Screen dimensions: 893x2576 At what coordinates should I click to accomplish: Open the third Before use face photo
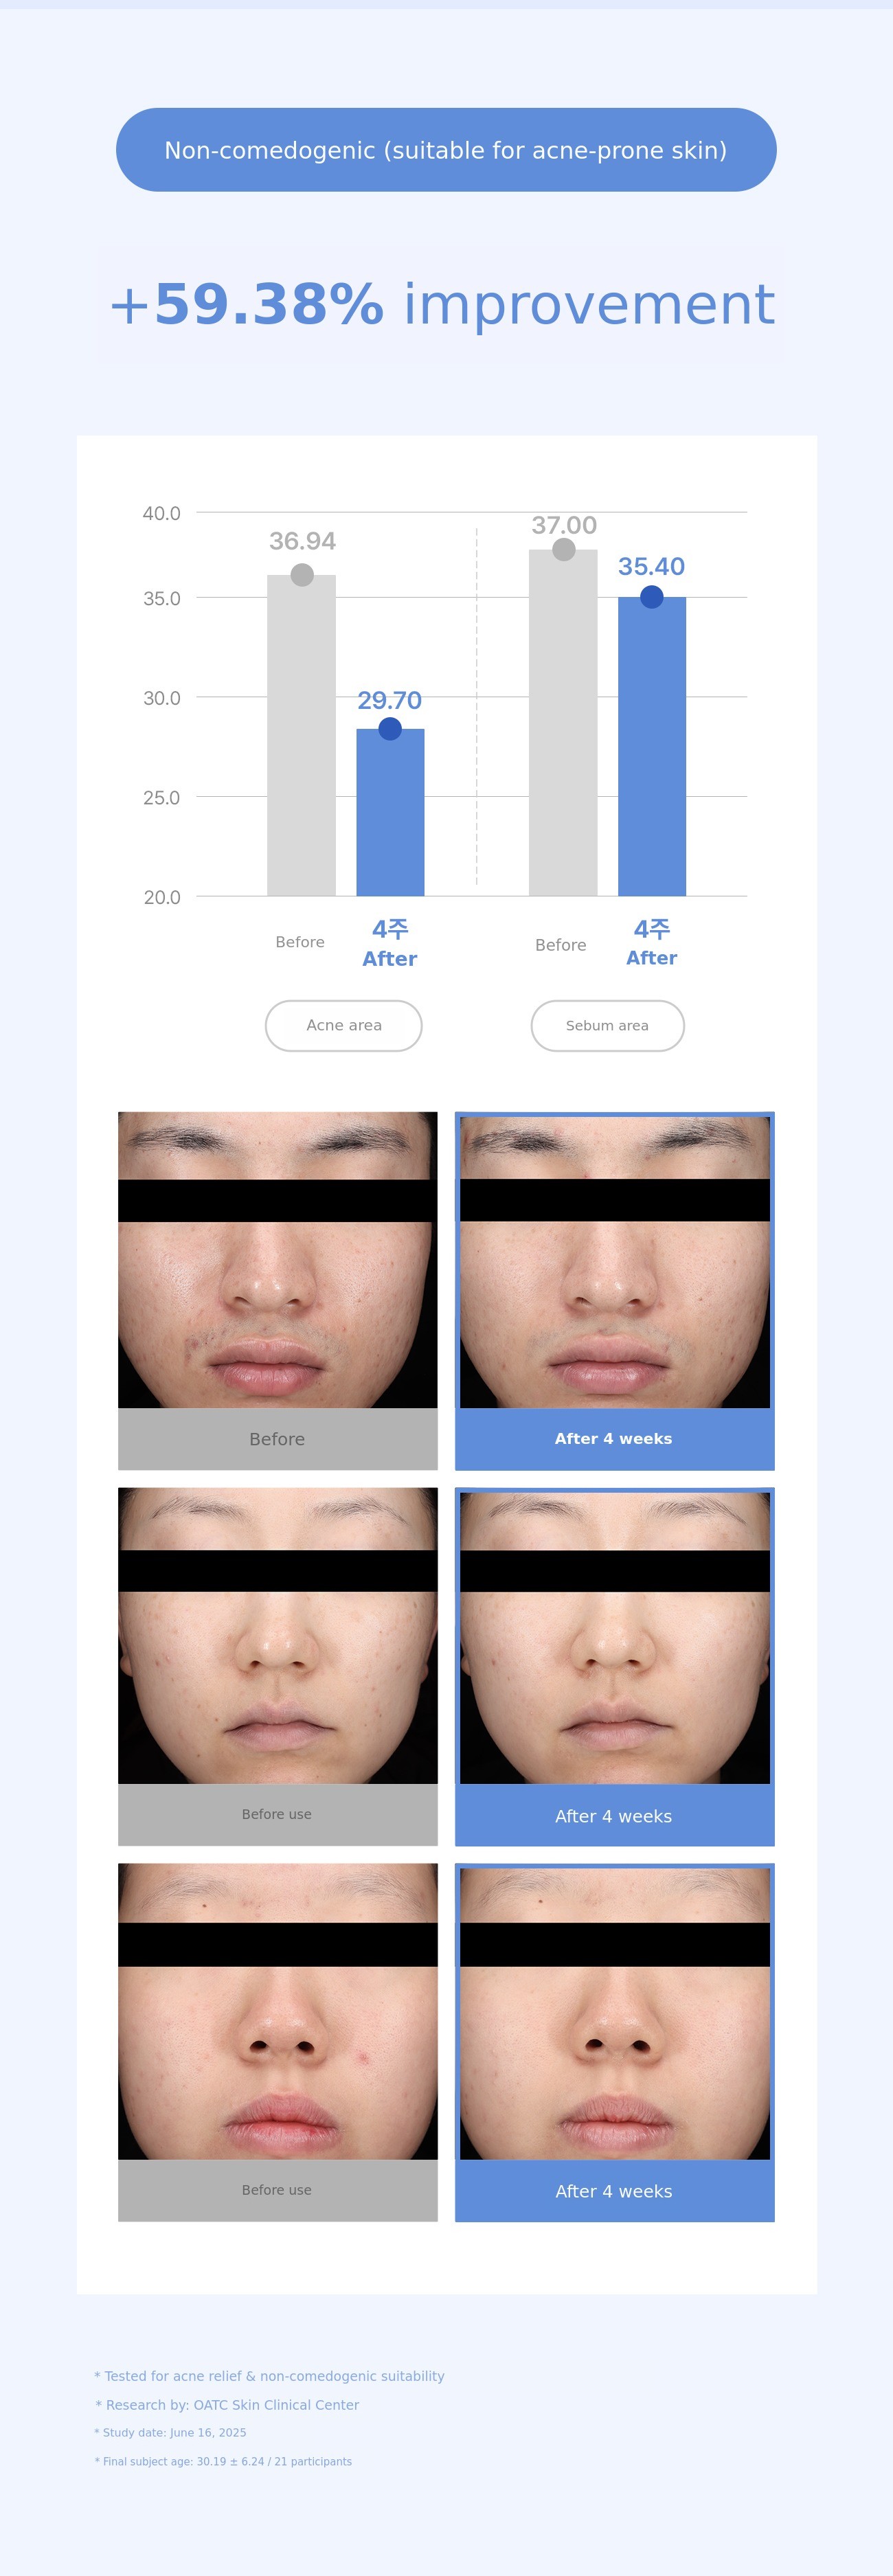[x=278, y=2011]
